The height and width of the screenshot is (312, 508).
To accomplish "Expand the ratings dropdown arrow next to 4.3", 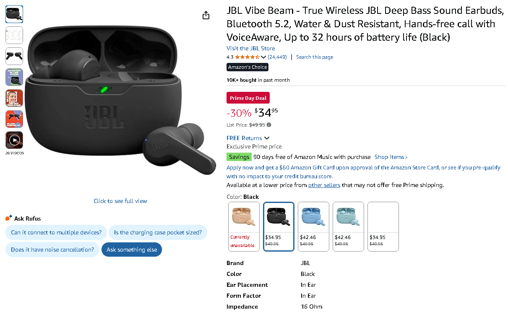I will pos(263,57).
